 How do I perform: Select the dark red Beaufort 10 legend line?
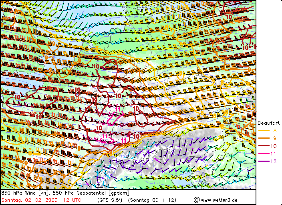click(x=264, y=146)
